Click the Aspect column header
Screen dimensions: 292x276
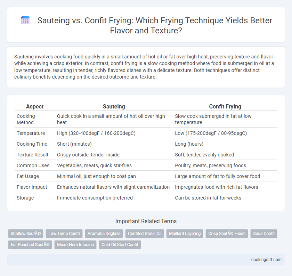click(x=35, y=106)
